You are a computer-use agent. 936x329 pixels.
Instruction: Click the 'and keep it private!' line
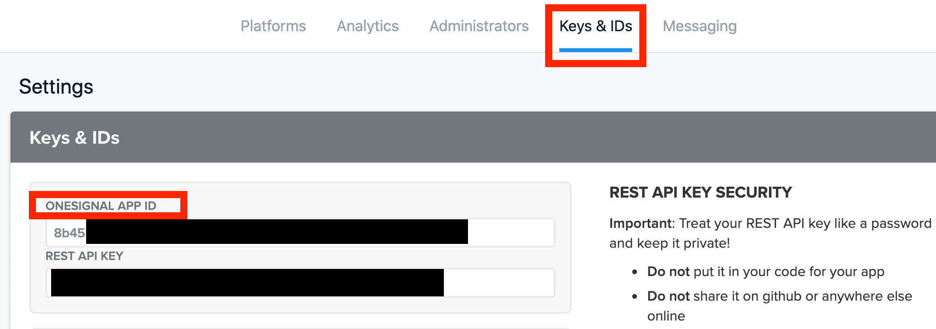pos(670,243)
